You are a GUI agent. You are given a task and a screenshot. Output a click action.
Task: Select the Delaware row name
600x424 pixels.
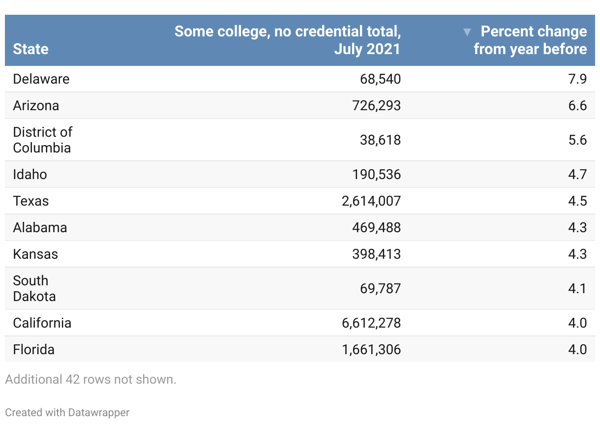tap(41, 79)
